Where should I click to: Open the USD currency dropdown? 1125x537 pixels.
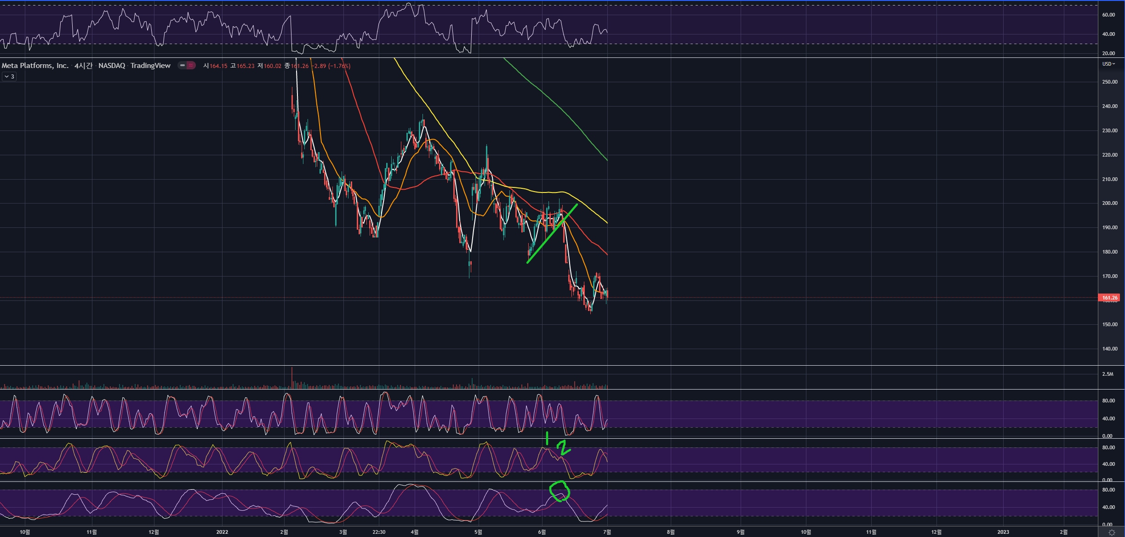pos(1108,64)
